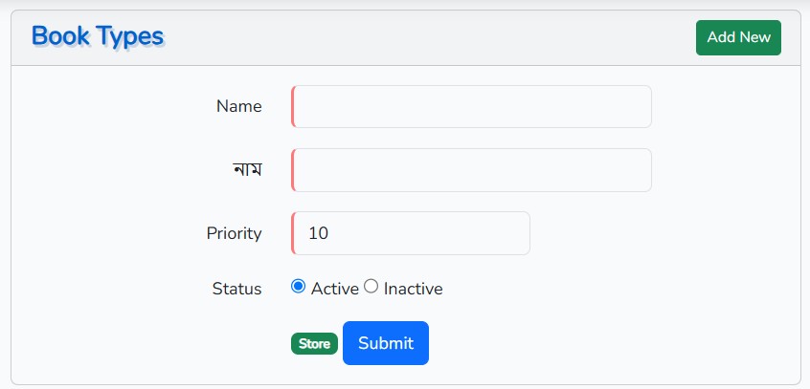Select the Active status radio button
810x389 pixels.
point(298,286)
